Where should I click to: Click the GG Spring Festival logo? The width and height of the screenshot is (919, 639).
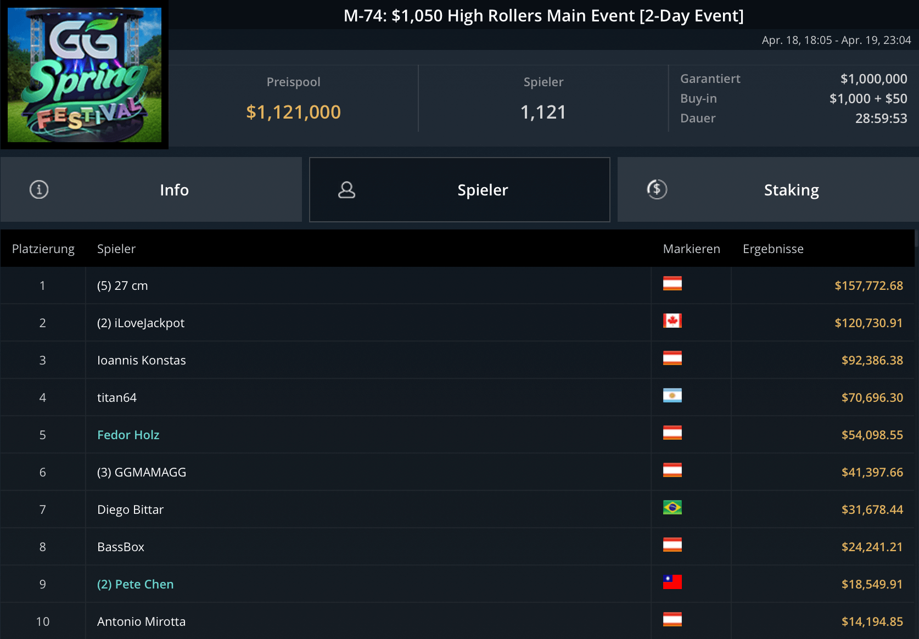point(85,75)
